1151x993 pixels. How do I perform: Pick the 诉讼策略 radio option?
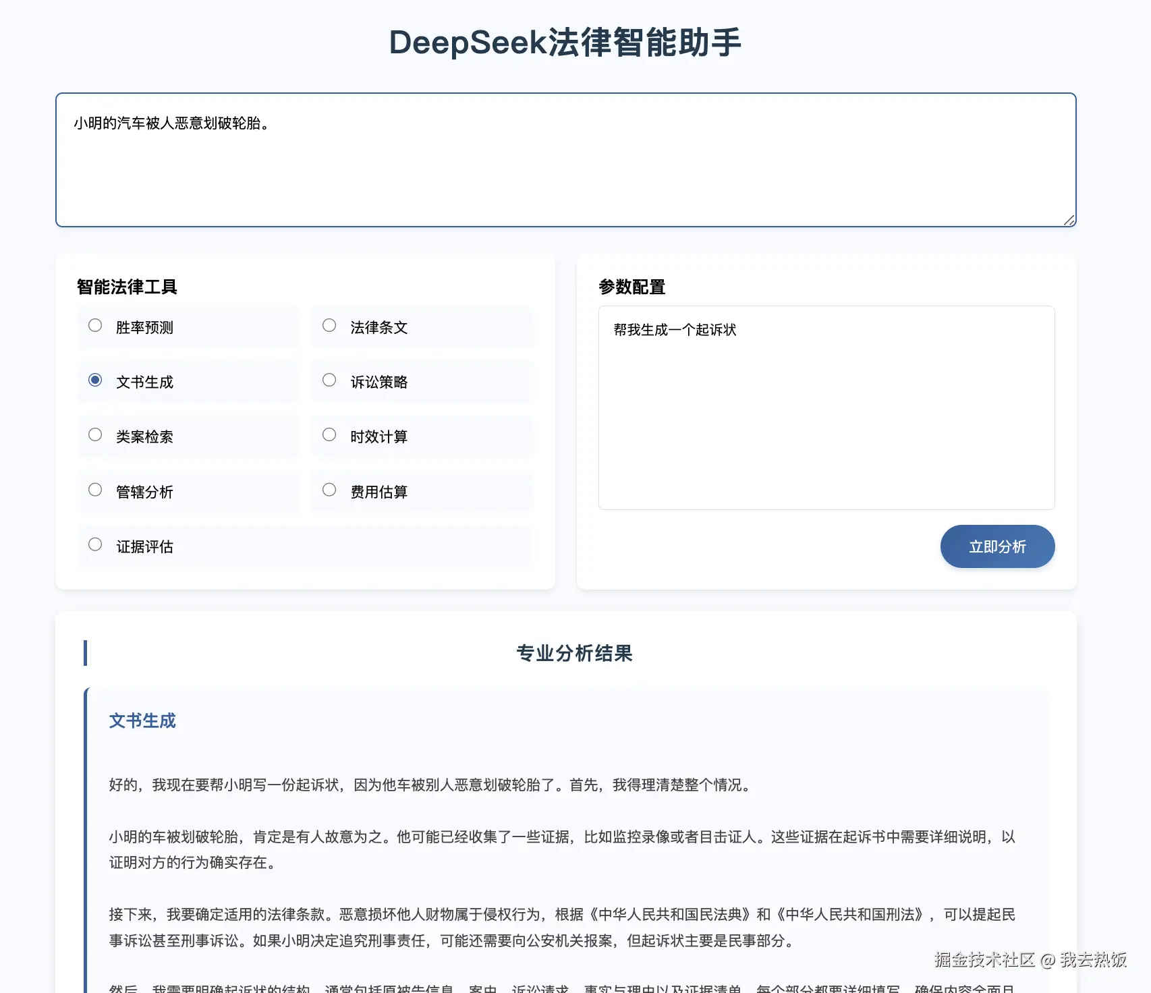329,380
